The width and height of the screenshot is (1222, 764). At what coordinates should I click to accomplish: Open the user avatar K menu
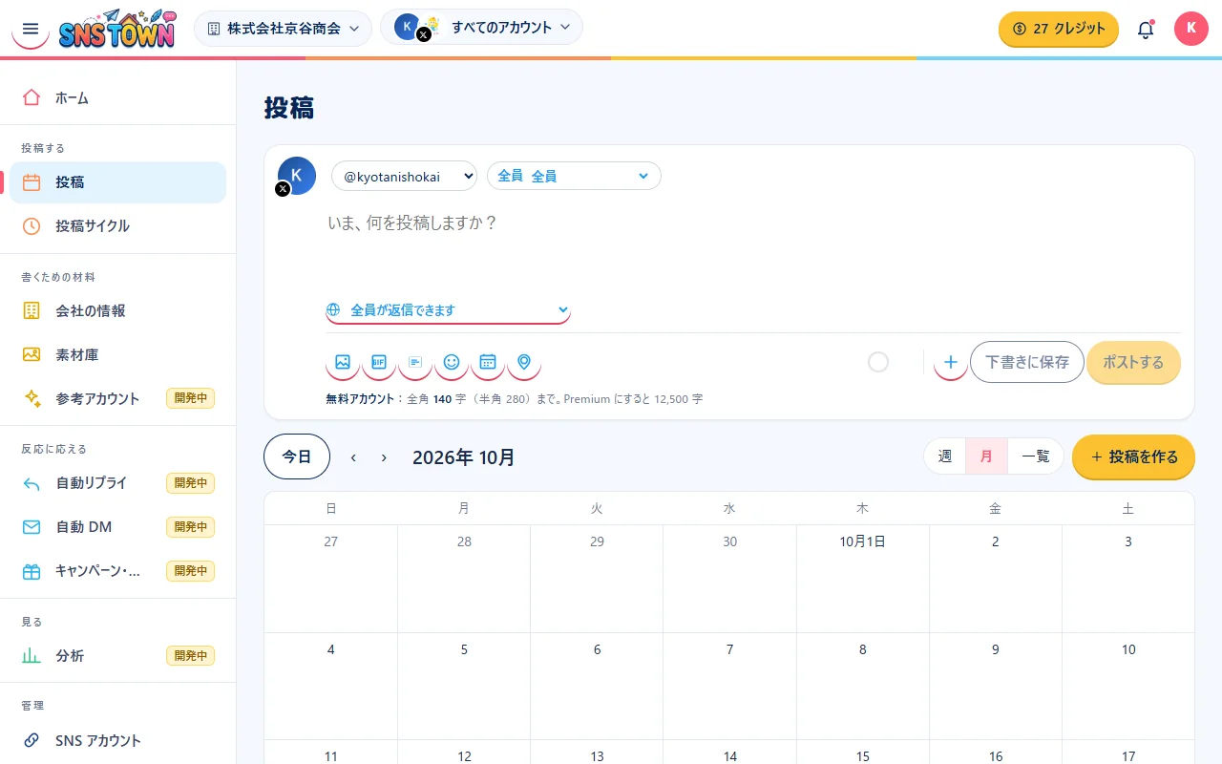[1191, 29]
